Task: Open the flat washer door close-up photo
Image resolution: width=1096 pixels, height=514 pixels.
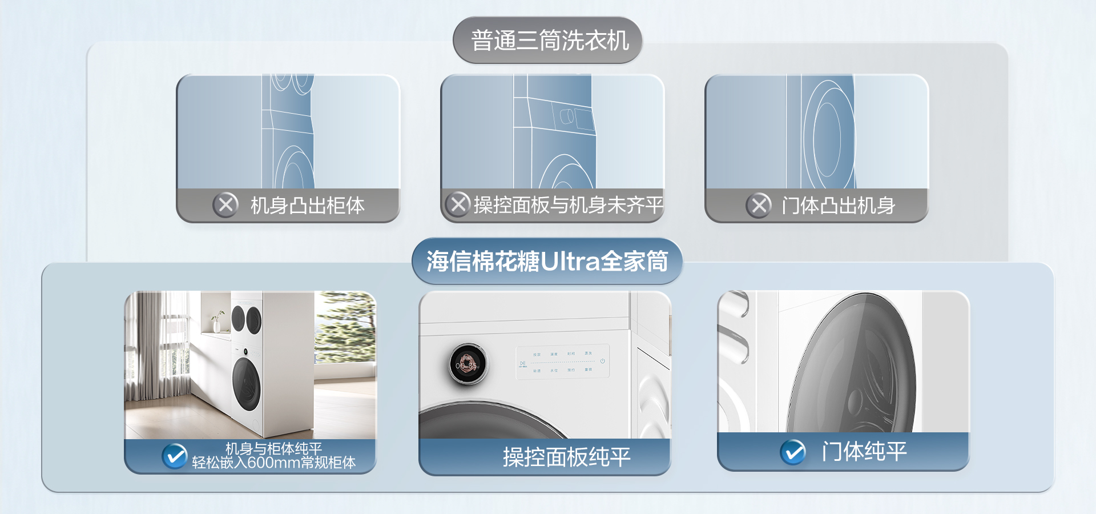Action: 844,362
